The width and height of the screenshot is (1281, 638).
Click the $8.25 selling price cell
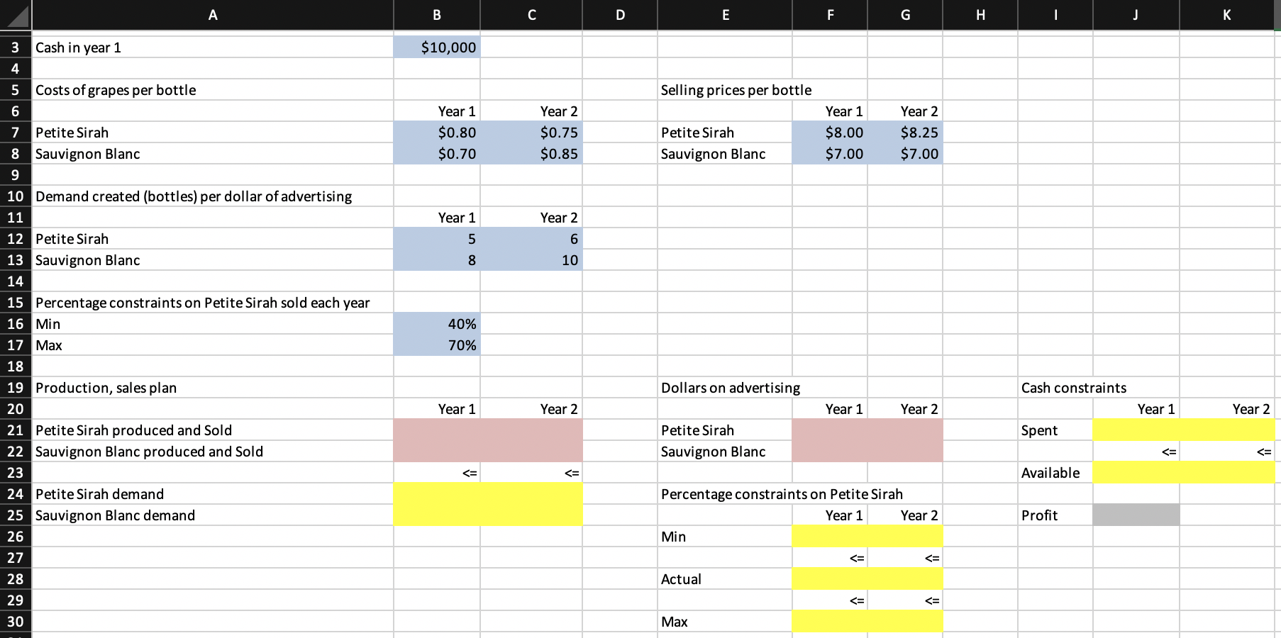click(x=905, y=133)
